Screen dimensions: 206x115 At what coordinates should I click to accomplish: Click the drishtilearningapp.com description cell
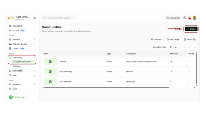point(141,61)
